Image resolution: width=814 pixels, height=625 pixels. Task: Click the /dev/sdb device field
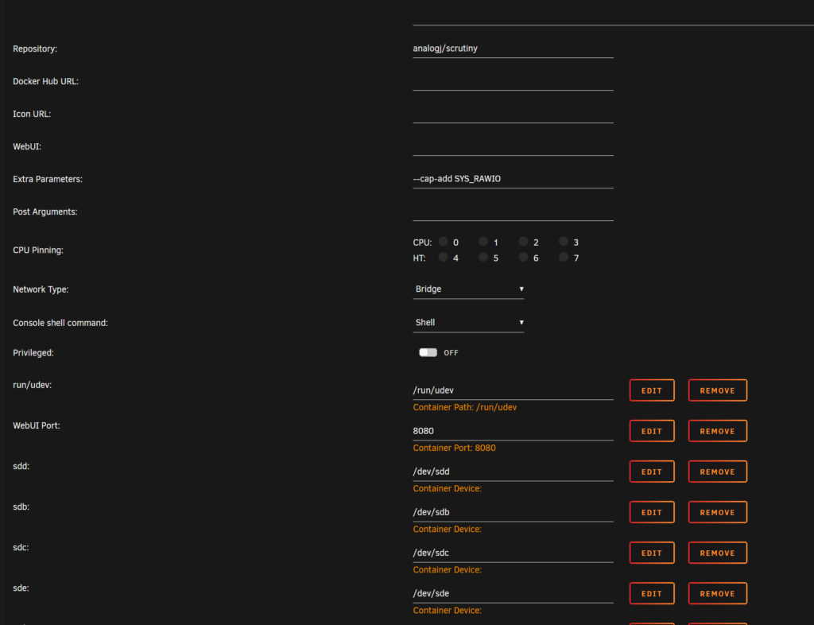513,512
